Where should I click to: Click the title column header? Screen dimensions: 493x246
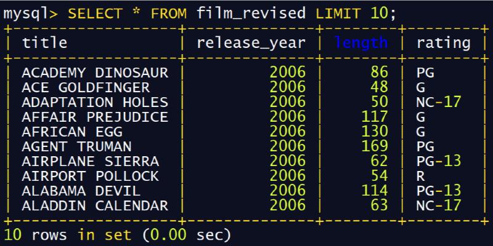[44, 42]
